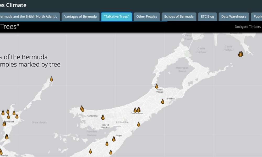Image resolution: width=262 pixels, height=157 pixels.
Task: Click the Dockyard Timbers link
Action: [248, 27]
